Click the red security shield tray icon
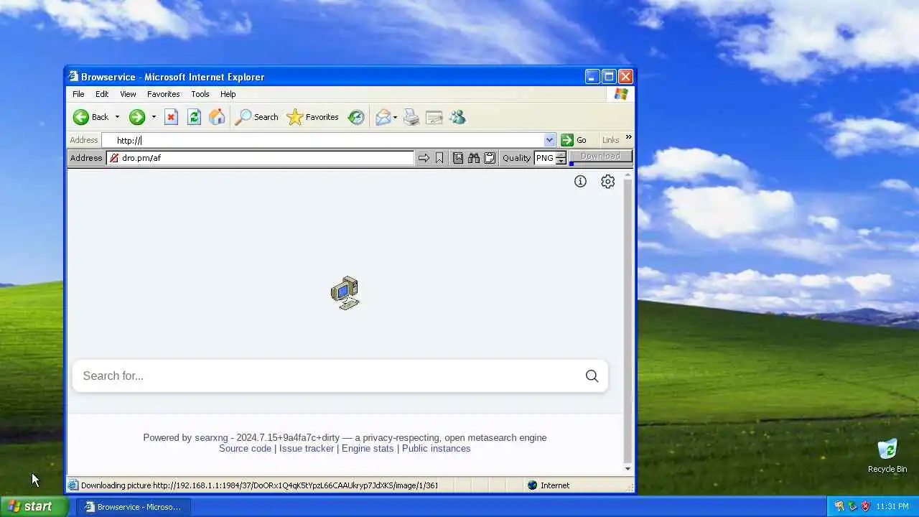 [865, 506]
